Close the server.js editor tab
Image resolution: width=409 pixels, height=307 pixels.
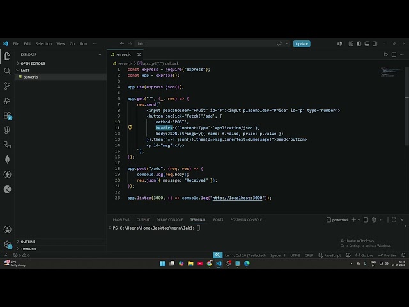click(139, 54)
